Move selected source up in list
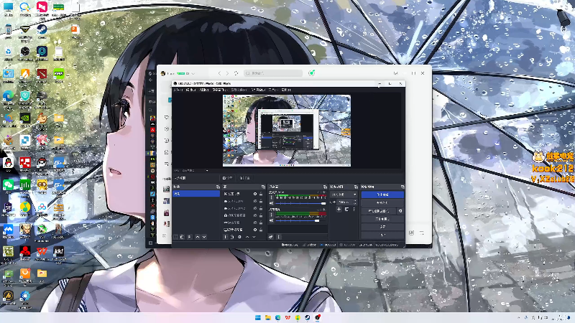 247,237
